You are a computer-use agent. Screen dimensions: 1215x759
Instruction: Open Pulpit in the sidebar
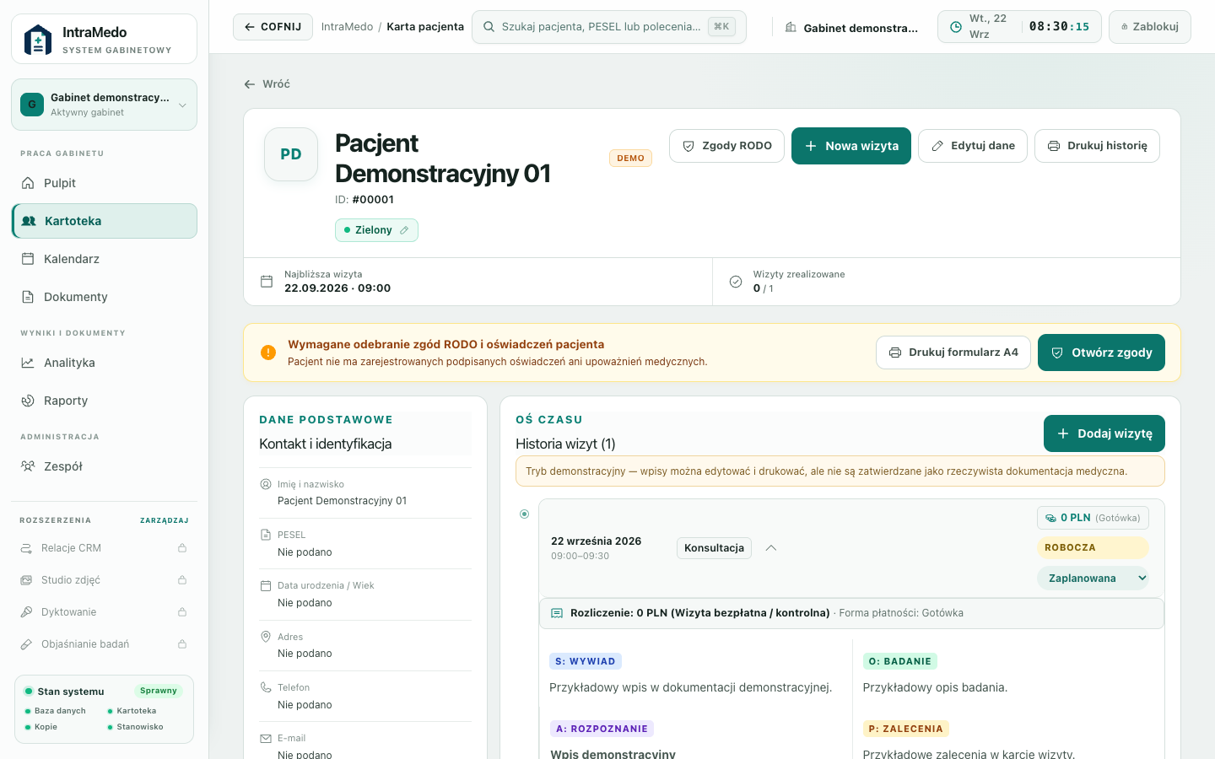coord(104,183)
